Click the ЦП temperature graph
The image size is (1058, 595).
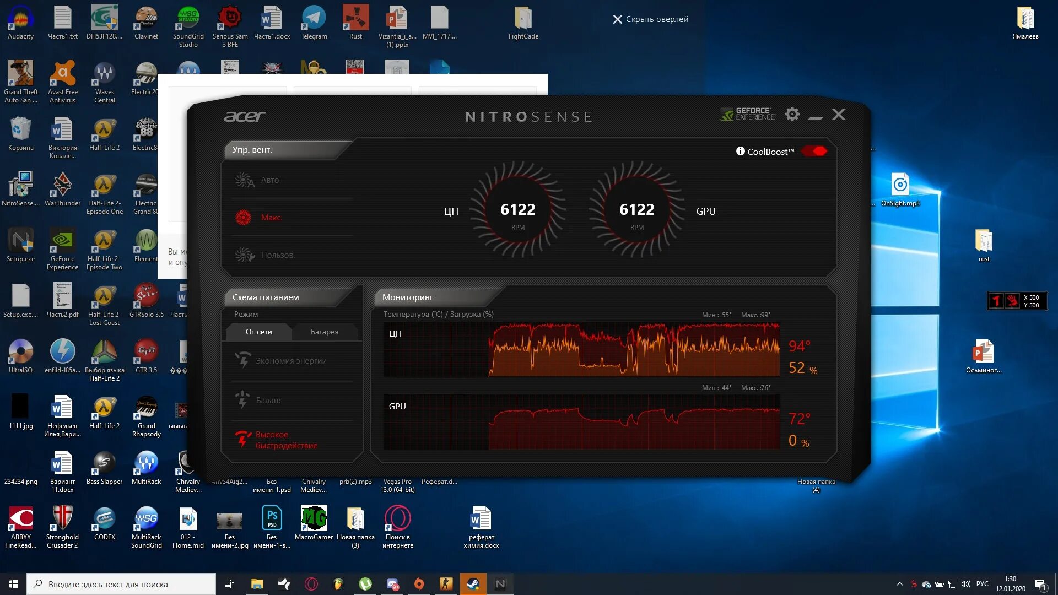click(581, 349)
